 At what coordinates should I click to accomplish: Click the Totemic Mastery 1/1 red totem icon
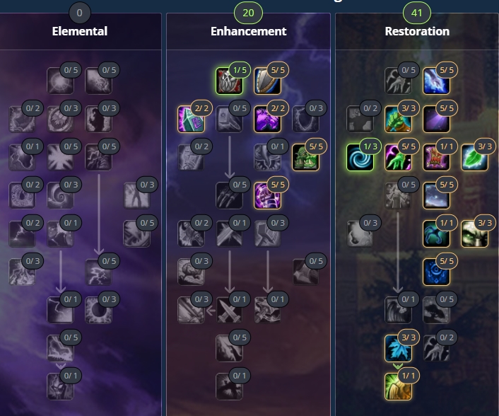[x=436, y=158]
